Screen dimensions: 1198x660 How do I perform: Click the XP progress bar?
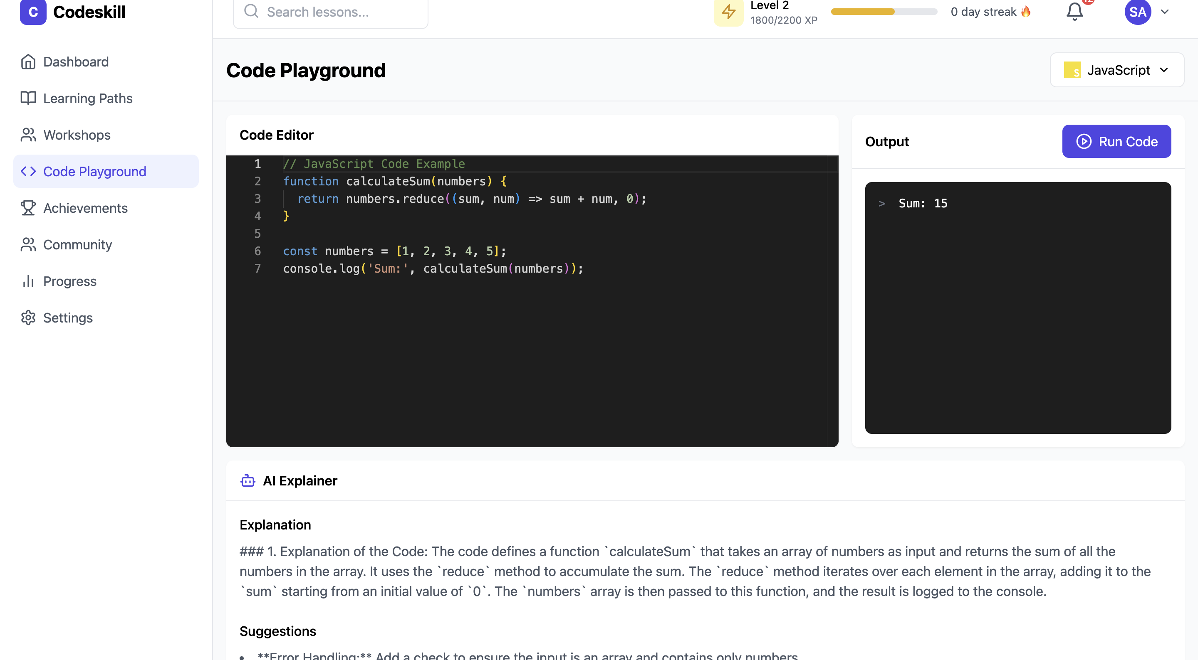[884, 12]
